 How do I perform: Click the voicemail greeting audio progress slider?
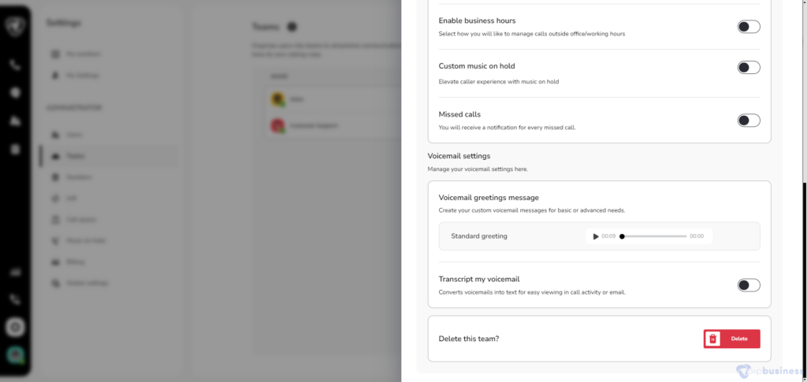(654, 236)
